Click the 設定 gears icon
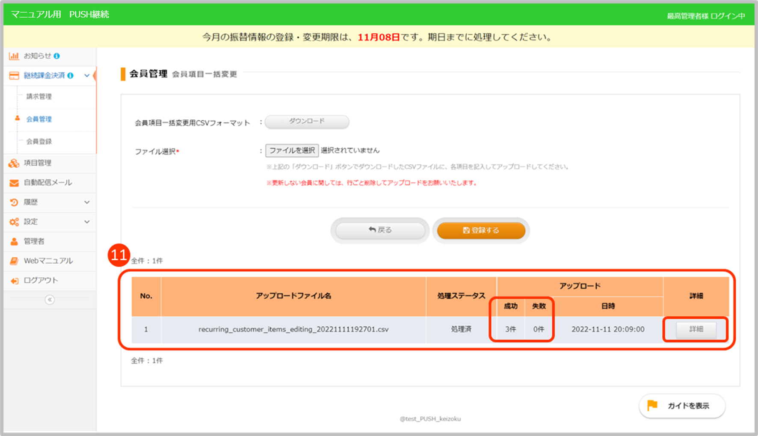 (x=14, y=222)
